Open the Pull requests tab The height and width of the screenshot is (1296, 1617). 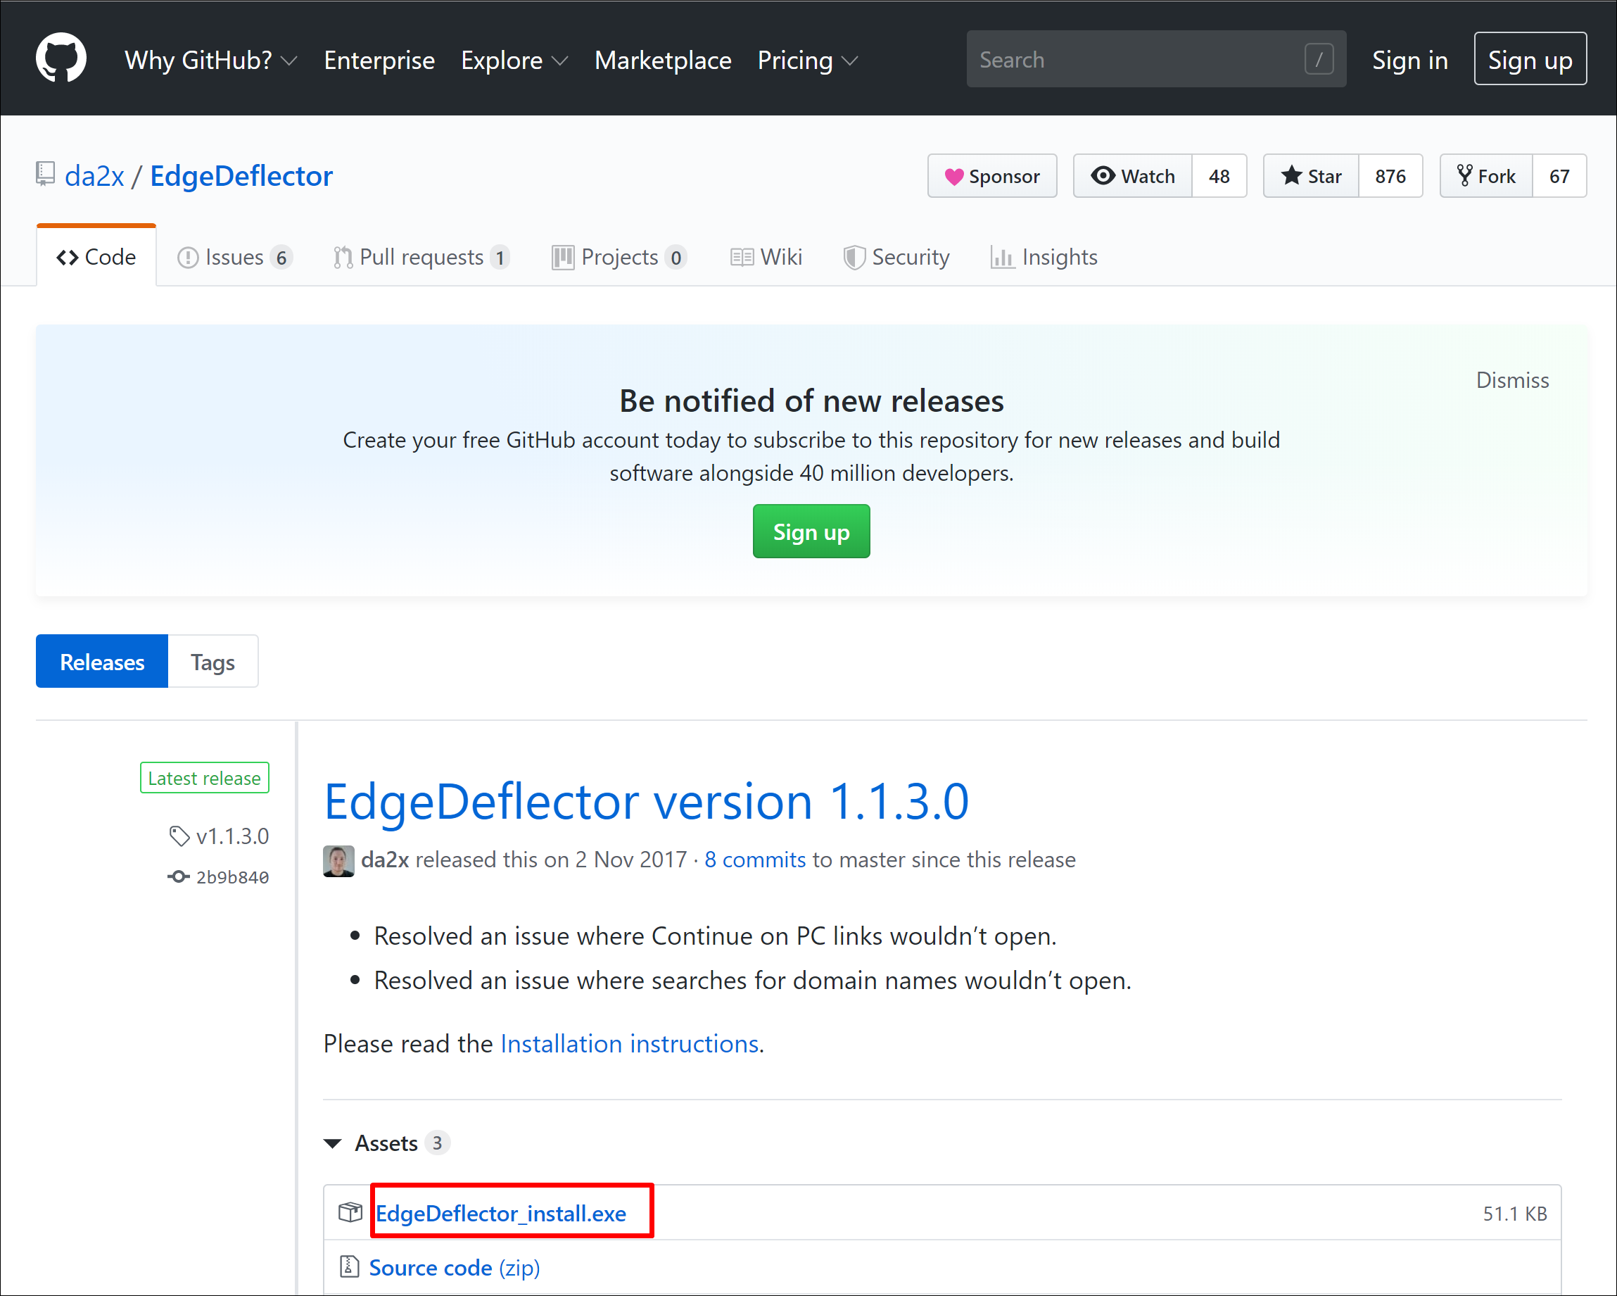pos(421,257)
